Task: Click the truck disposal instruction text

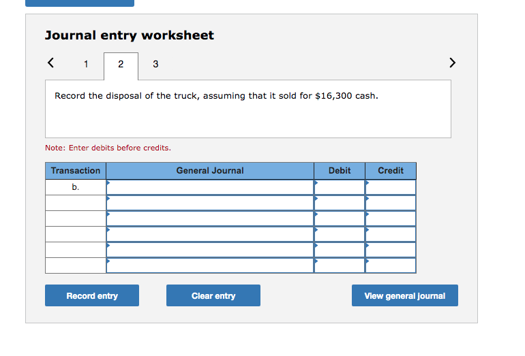Action: 216,96
